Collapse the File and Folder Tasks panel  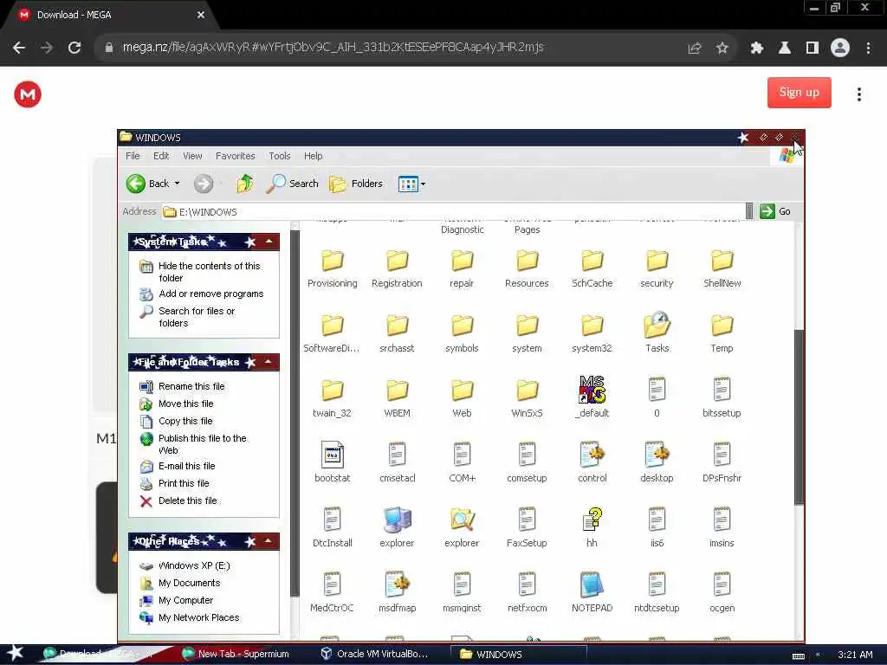(x=269, y=362)
